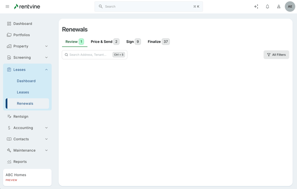Image resolution: width=297 pixels, height=189 pixels.
Task: Switch to the Price & Send tab
Action: [105, 42]
